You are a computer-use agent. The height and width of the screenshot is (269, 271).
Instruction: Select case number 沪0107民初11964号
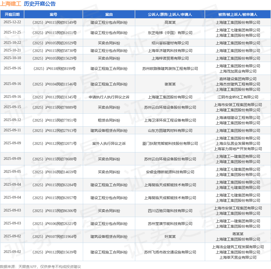55,237
